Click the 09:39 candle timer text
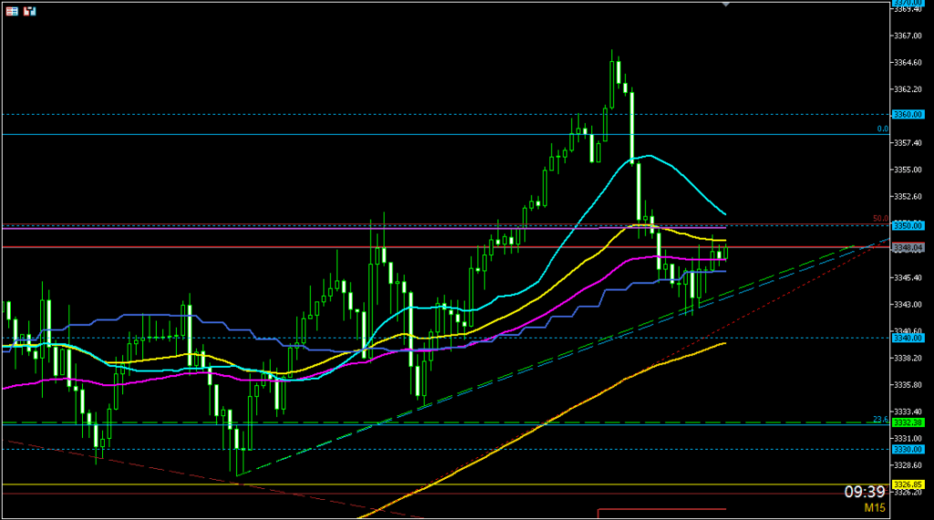Viewport: 934px width, 520px height. 865,492
